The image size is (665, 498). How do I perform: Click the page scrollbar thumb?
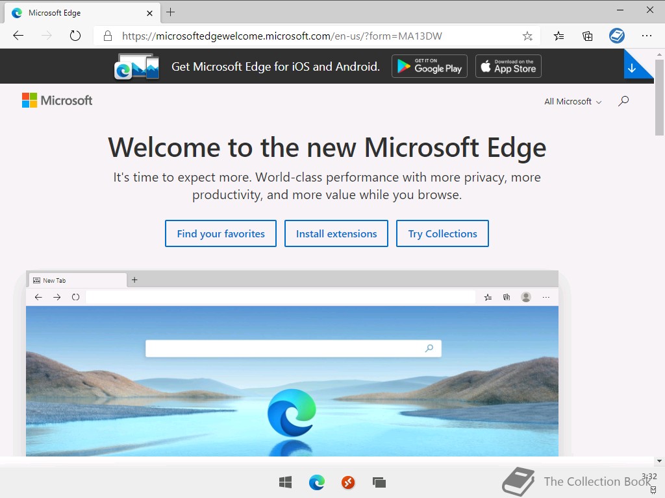pyautogui.click(x=659, y=97)
